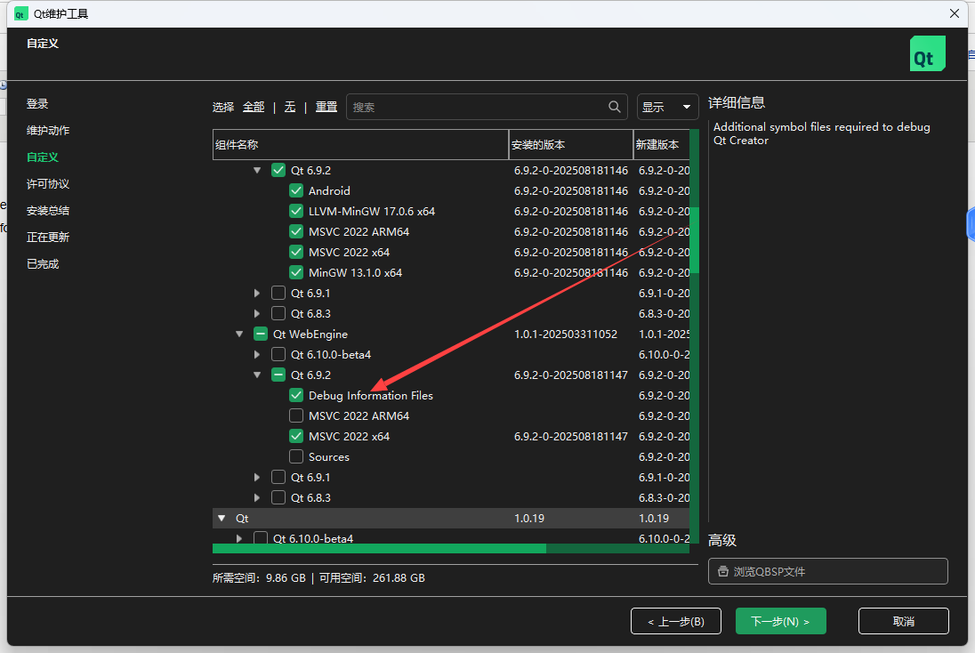
Task: Click the Qt维护工具 title bar icon
Action: (20, 13)
